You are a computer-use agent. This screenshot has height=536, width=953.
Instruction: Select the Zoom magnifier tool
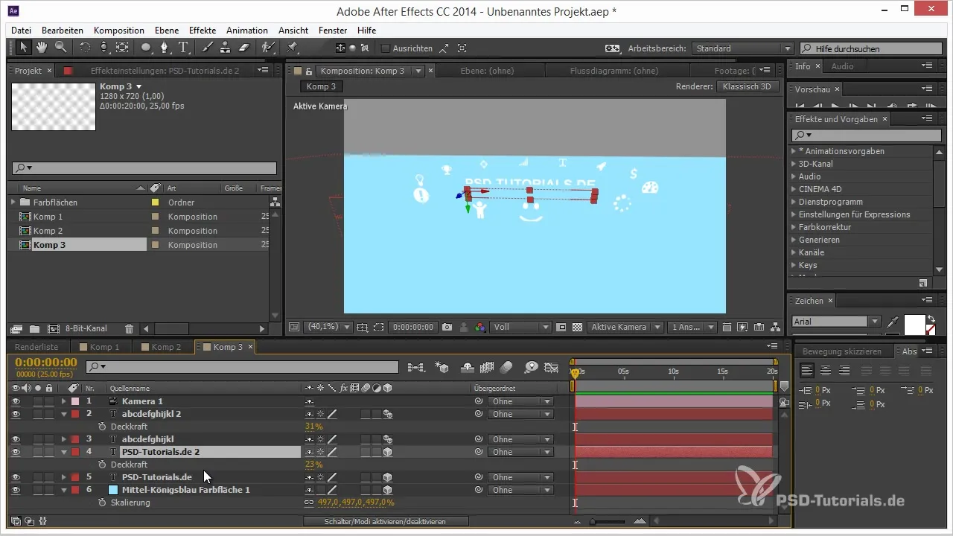click(60, 48)
